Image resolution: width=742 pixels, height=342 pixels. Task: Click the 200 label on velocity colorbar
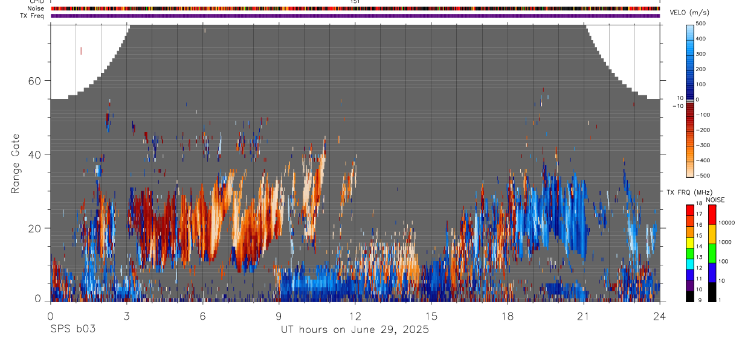click(701, 69)
